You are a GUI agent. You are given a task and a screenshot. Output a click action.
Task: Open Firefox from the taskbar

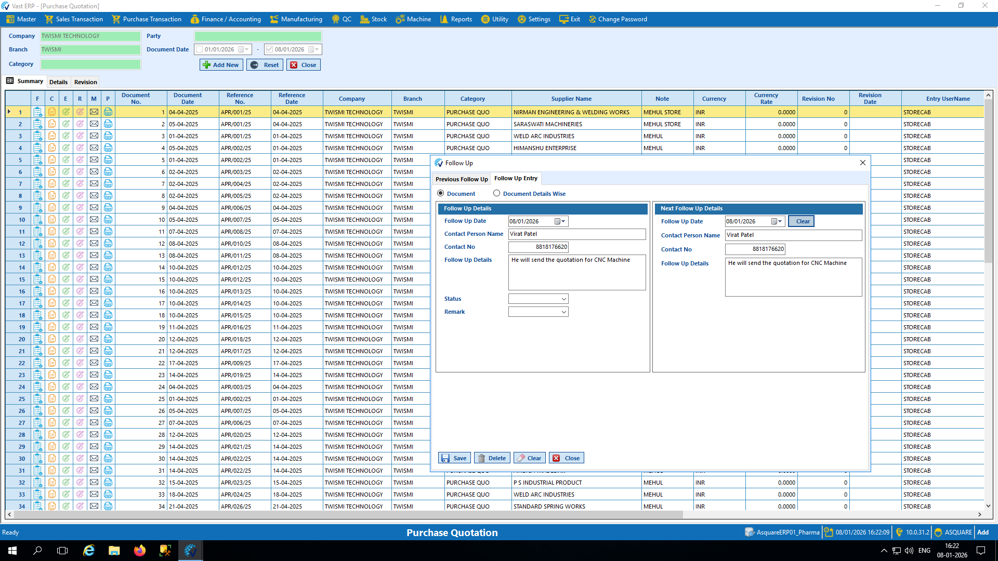(139, 551)
